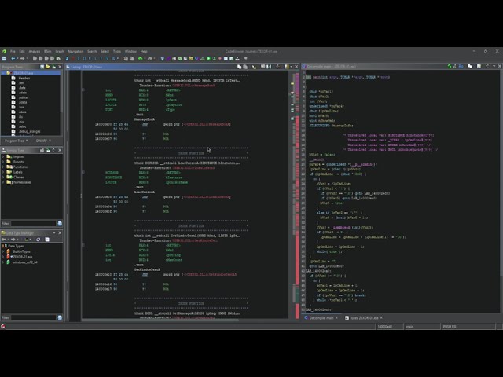Open the Analysis menu

[x=35, y=51]
